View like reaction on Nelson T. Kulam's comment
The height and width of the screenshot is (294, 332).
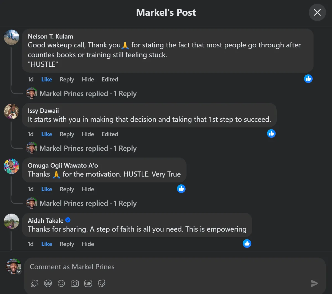[x=308, y=79]
